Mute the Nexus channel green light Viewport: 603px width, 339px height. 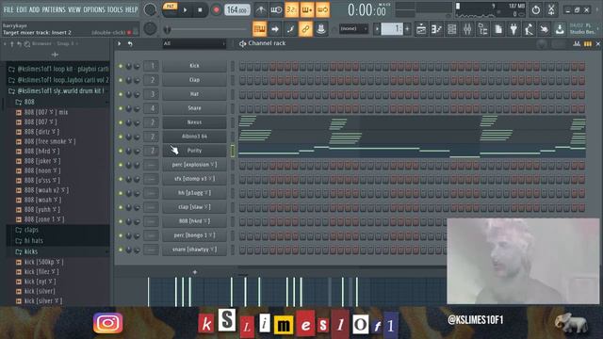click(121, 122)
